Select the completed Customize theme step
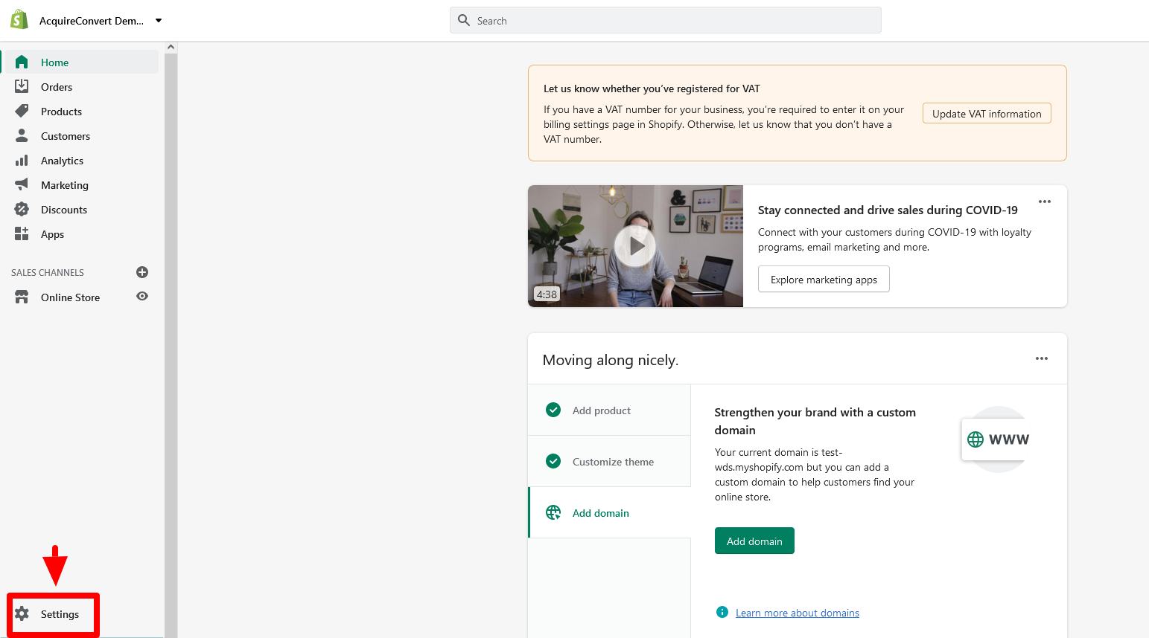 point(612,462)
